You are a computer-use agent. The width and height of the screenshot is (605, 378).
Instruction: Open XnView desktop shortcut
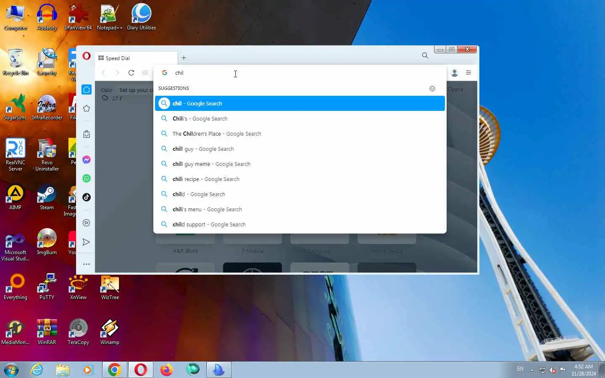(78, 287)
